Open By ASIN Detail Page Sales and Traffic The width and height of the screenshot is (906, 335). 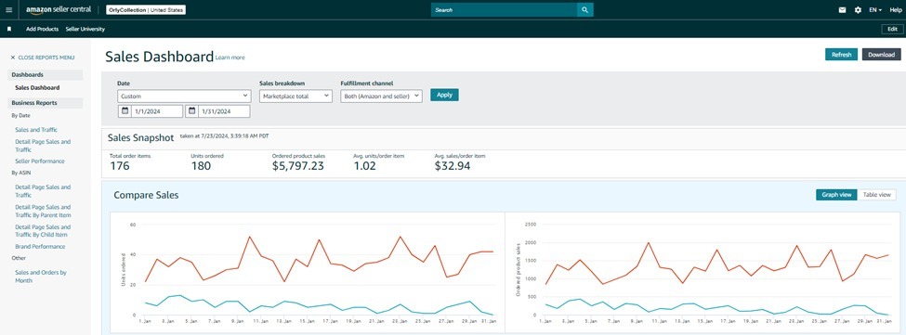tap(43, 191)
